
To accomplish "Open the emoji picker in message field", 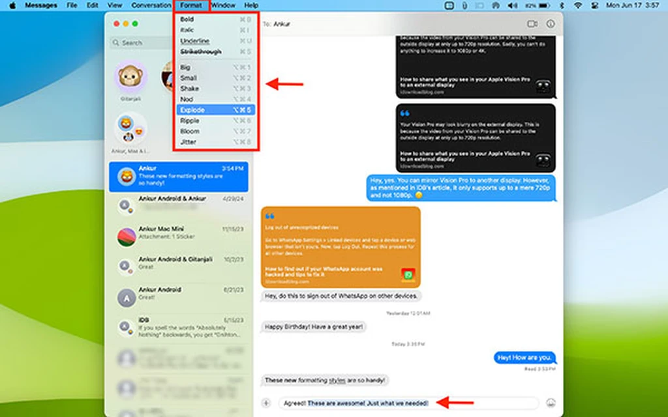I will [551, 403].
